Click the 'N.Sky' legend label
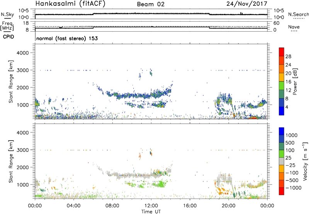Viewport: 309px width, 214px height. (x=7, y=14)
